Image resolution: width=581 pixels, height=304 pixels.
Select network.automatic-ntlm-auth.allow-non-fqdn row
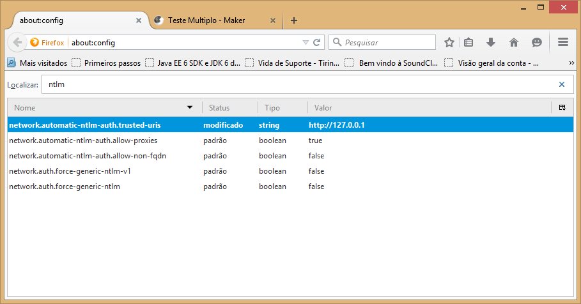coord(290,156)
